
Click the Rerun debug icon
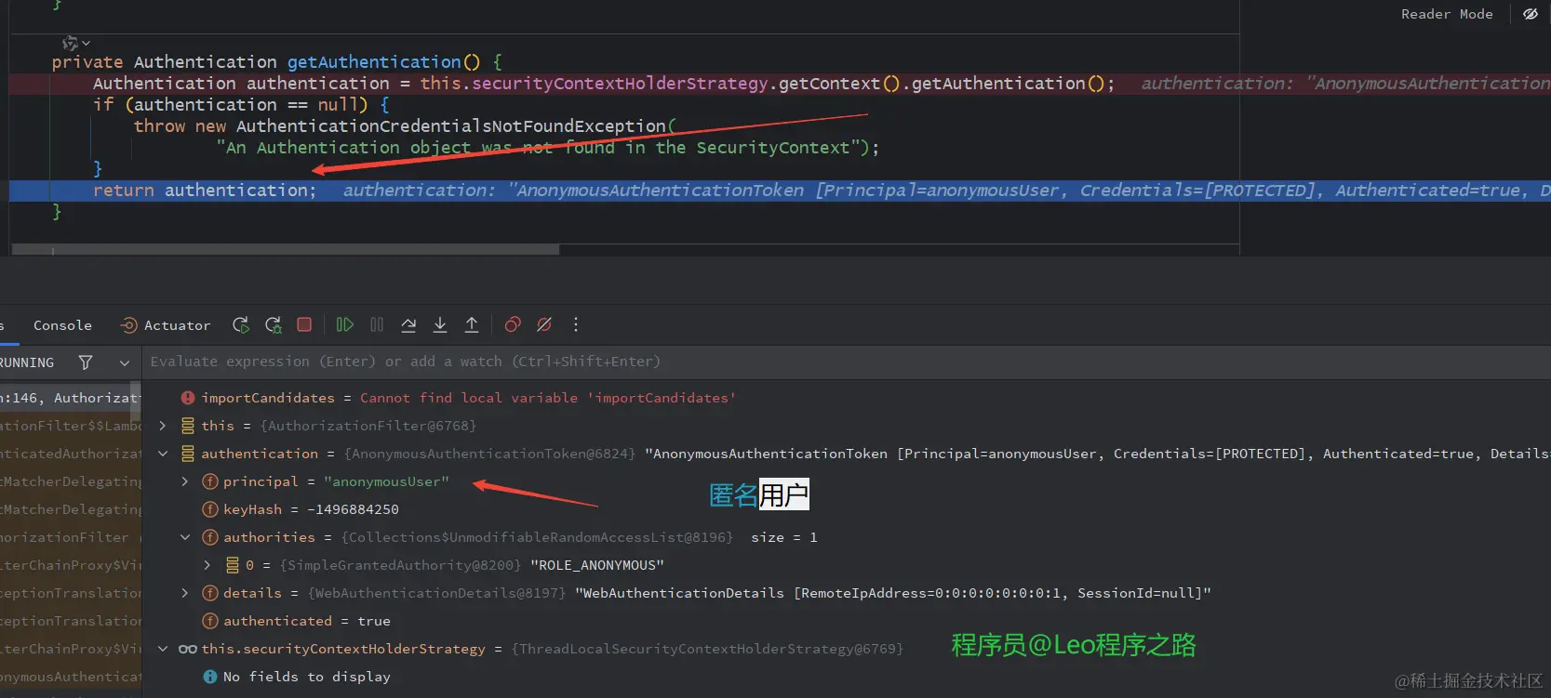[x=241, y=324]
